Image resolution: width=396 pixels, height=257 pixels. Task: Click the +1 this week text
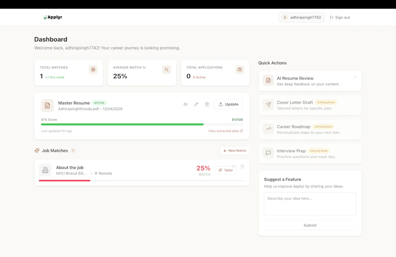pos(55,78)
